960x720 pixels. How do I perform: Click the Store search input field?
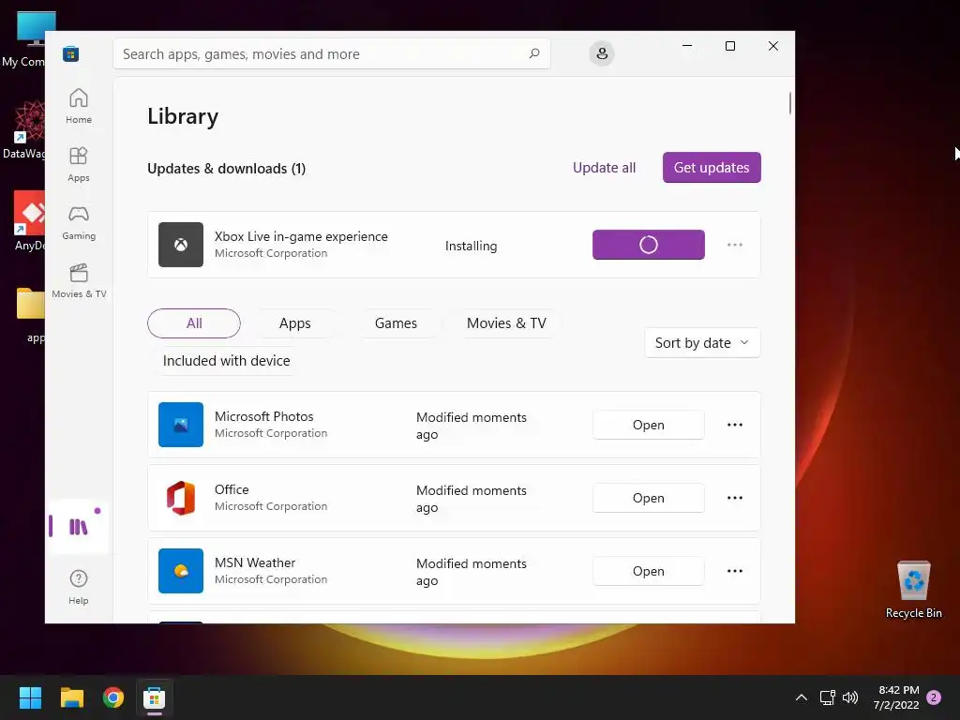[x=331, y=53]
